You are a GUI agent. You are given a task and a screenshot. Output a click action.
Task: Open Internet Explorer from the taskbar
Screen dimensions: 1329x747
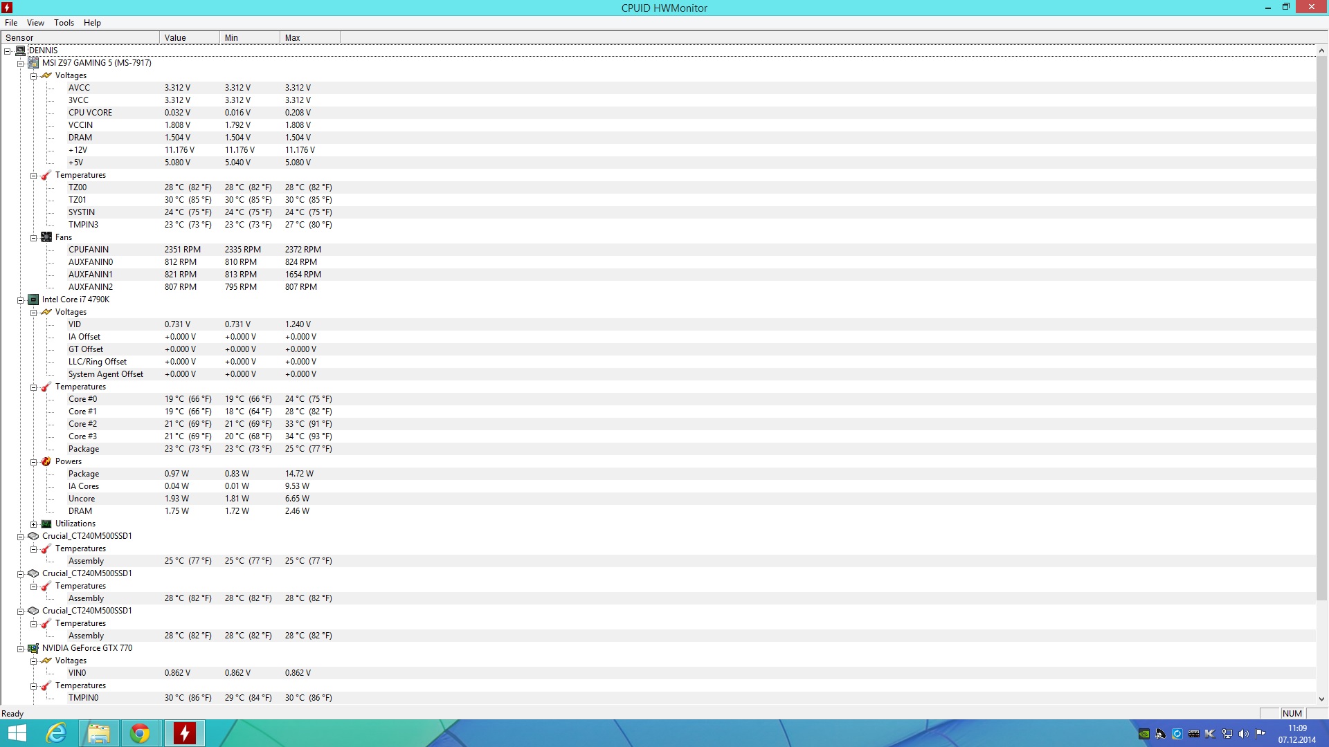(x=55, y=733)
